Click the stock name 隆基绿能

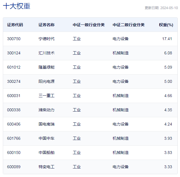click(46, 67)
